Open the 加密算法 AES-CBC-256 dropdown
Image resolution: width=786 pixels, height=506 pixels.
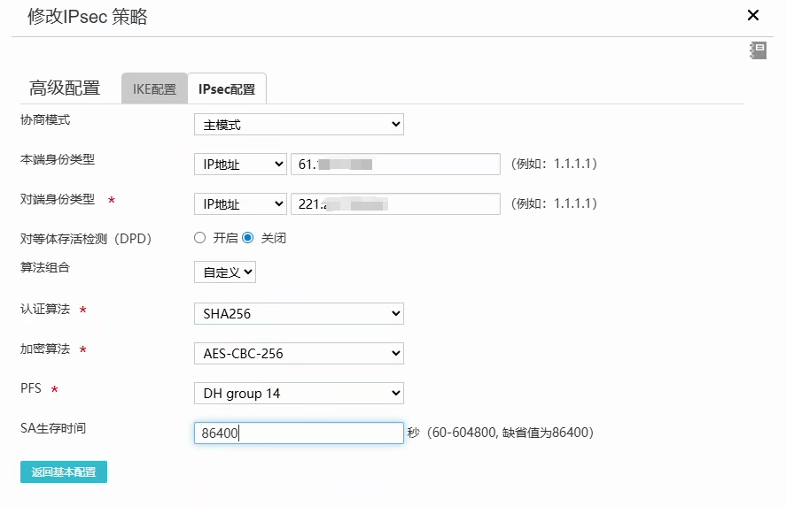click(x=299, y=354)
